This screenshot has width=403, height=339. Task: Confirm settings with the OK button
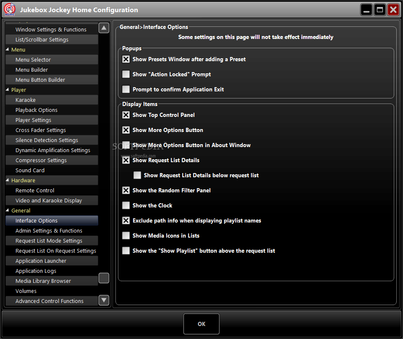tap(201, 324)
